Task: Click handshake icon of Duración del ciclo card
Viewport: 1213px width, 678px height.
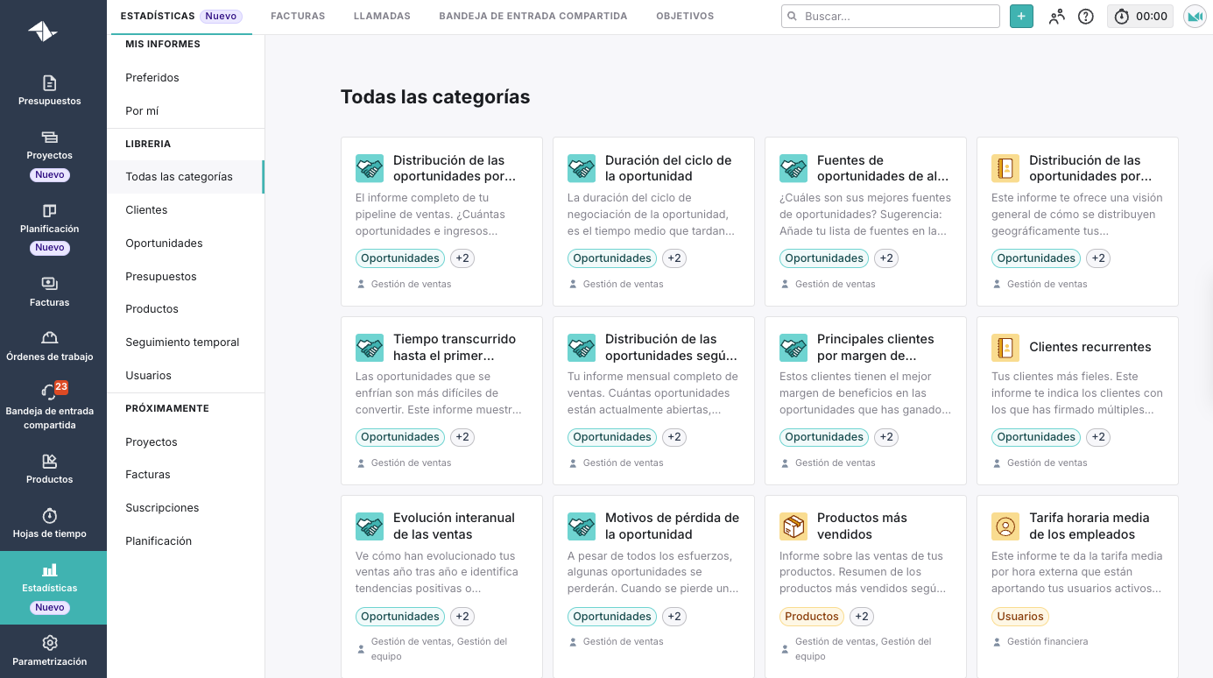Action: (x=582, y=168)
